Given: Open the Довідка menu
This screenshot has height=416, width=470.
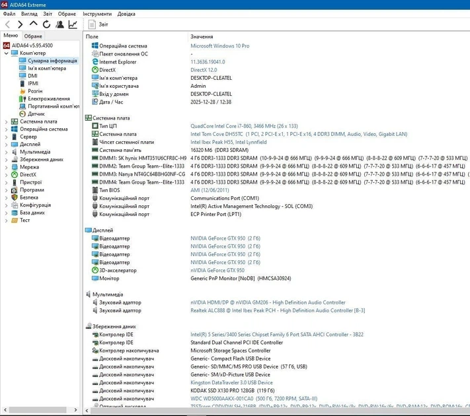Looking at the screenshot, I should pyautogui.click(x=126, y=14).
